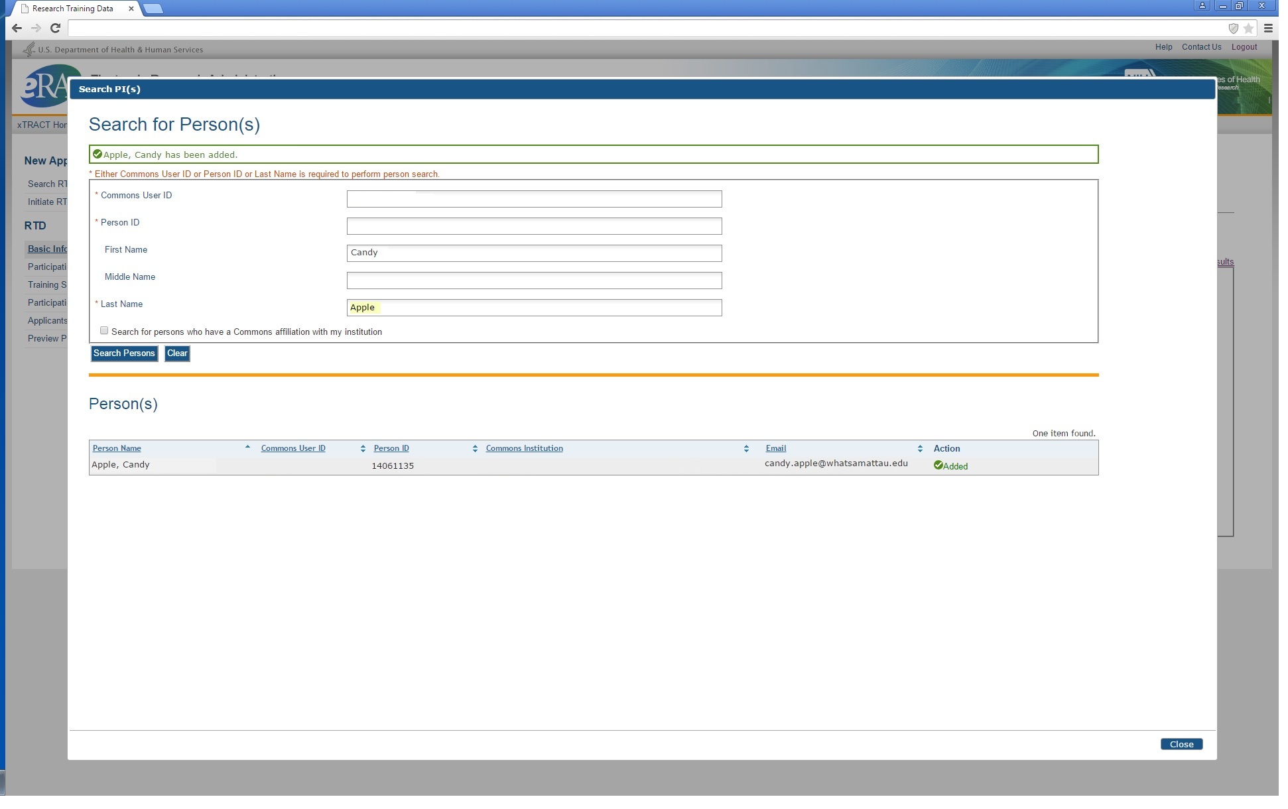Click the Commons Institution column sort arrows

[x=746, y=449]
